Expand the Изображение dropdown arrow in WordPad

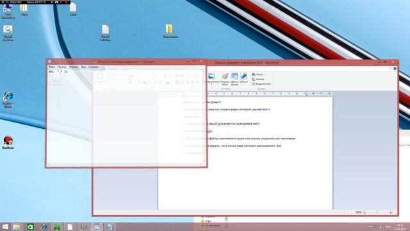211,85
